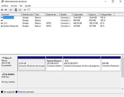The width and height of the screenshot is (124, 97).
Task: Sort by Sistema de... column header
Action: [52, 14]
